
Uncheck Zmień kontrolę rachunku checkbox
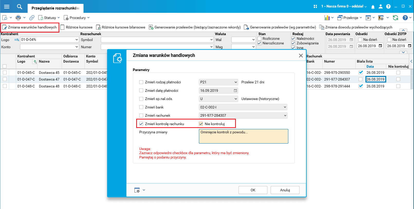click(141, 124)
